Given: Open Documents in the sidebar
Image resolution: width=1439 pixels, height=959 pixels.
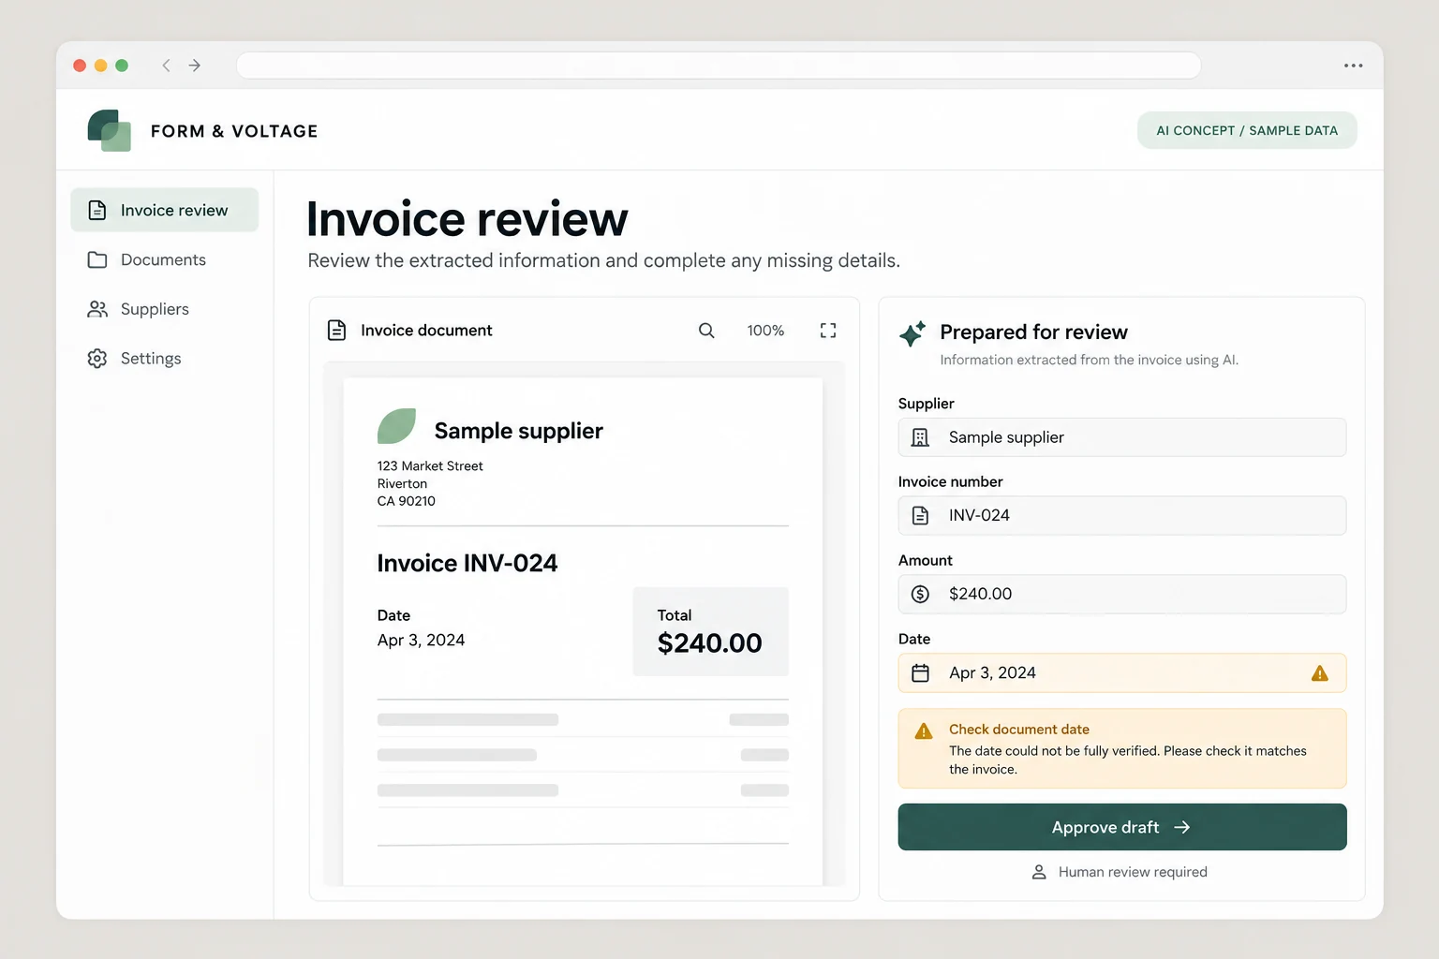Looking at the screenshot, I should coord(164,259).
